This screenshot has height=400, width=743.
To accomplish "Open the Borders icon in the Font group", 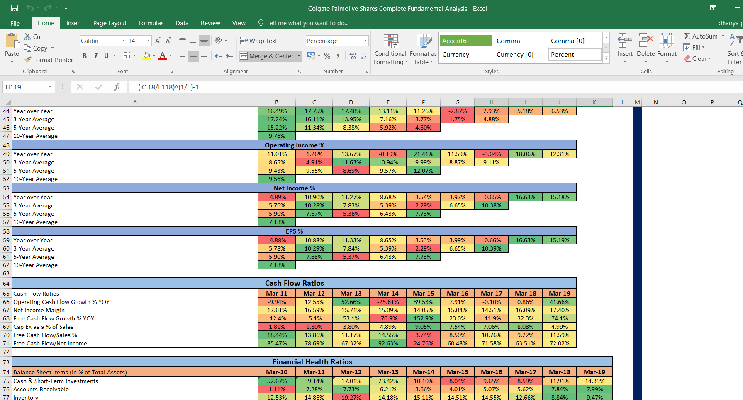I will tap(127, 55).
